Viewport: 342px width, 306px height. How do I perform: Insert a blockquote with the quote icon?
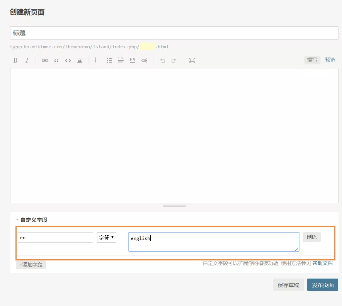(x=56, y=60)
